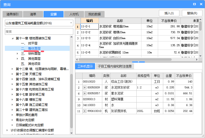Viewport: 205px width, 138px height.
Task: Open the 清单 tab
Action: [x=33, y=14]
